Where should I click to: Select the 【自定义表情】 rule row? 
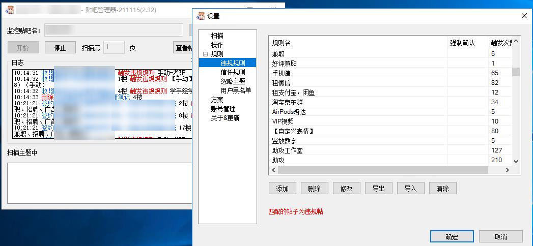390,131
